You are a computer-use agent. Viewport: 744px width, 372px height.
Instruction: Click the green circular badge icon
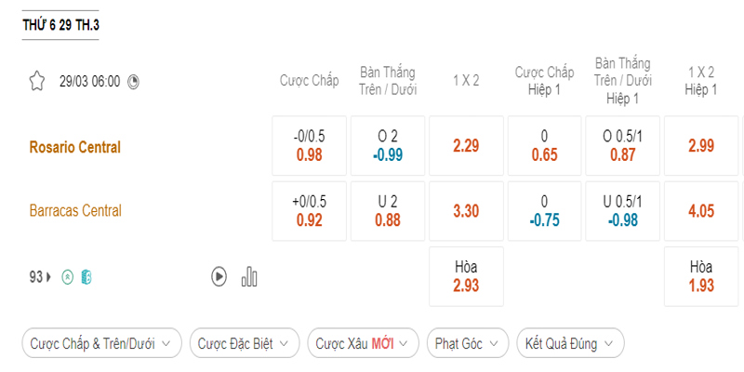67,277
